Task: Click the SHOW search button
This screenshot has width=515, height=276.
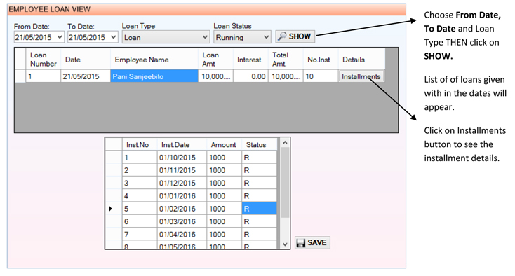Action: point(295,36)
